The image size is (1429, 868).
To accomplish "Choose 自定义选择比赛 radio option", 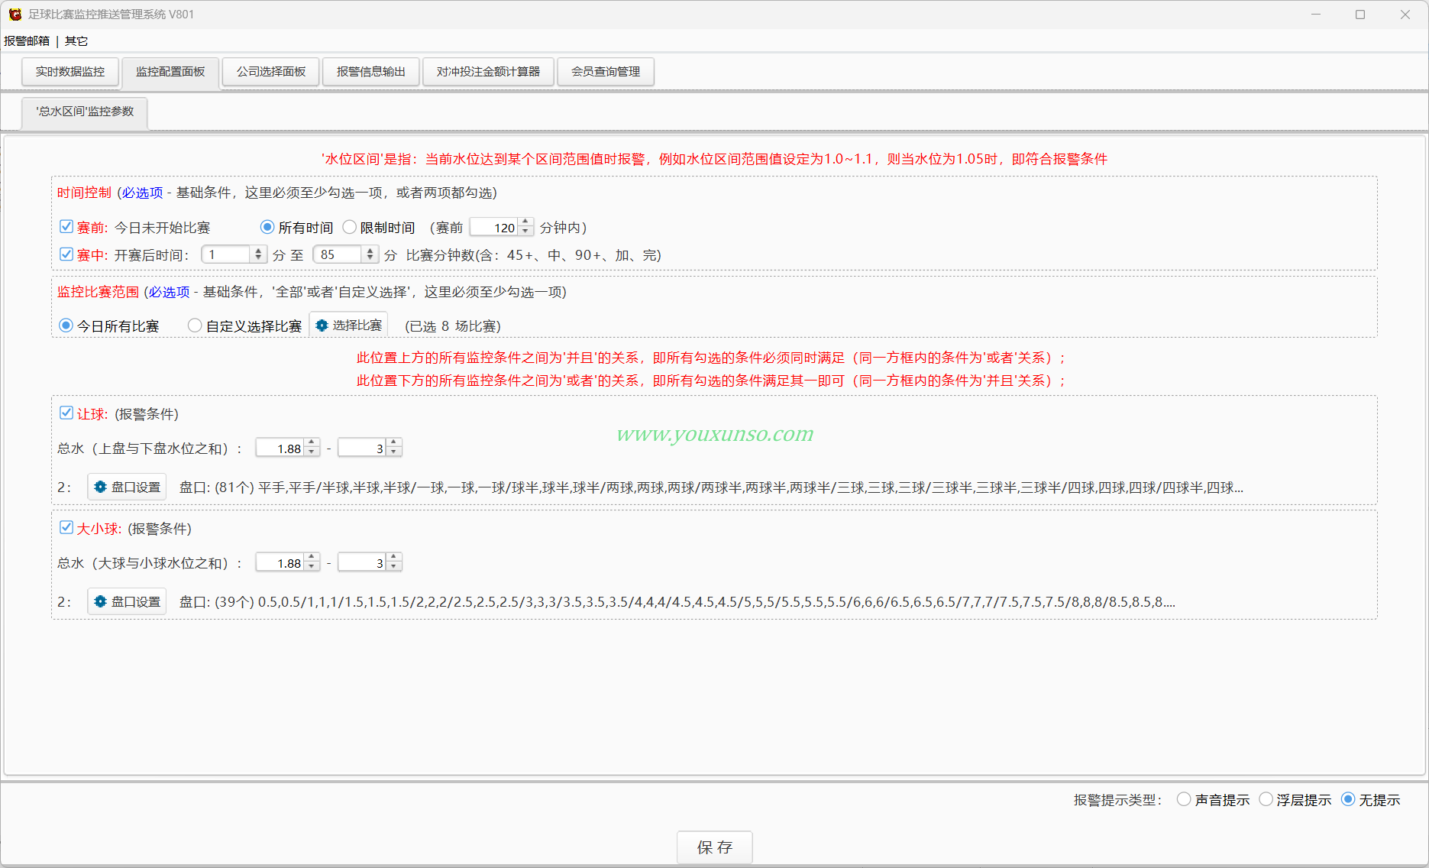I will 195,325.
